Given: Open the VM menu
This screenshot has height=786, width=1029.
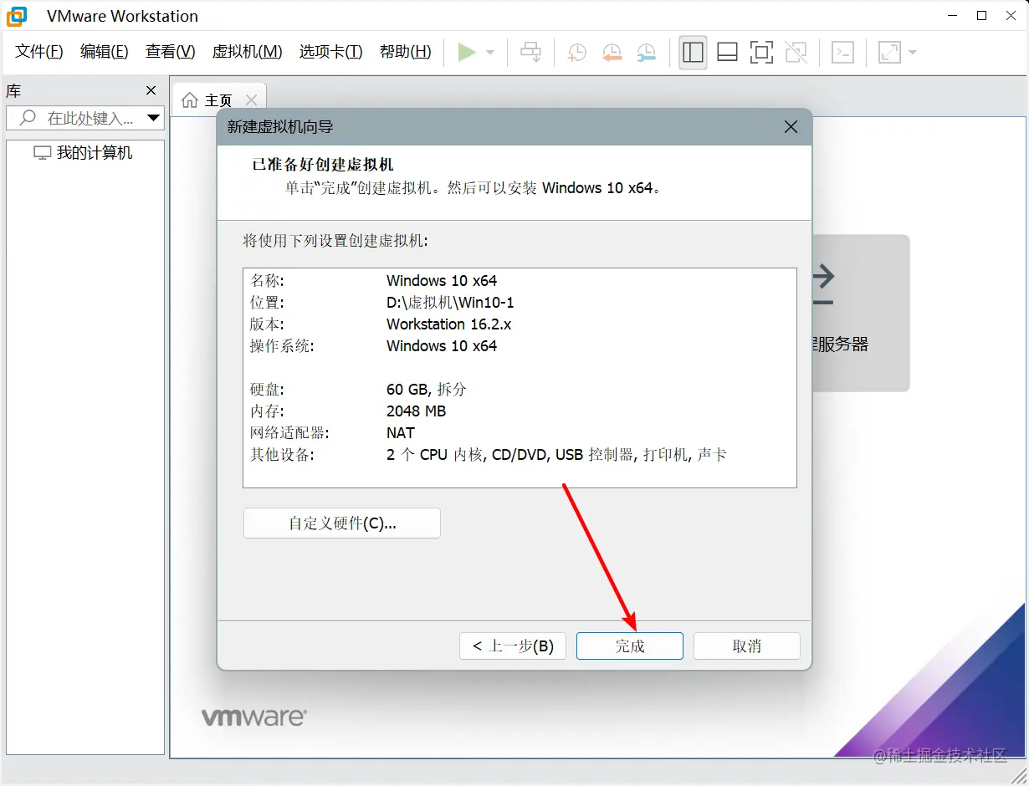Looking at the screenshot, I should 247,52.
